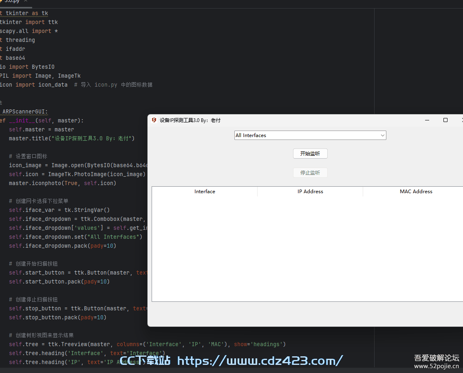
Task: Minimize the 设备IP探测工具3.0 window
Action: 427,120
